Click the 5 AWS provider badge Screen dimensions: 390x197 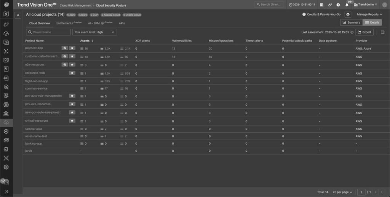tap(71, 15)
